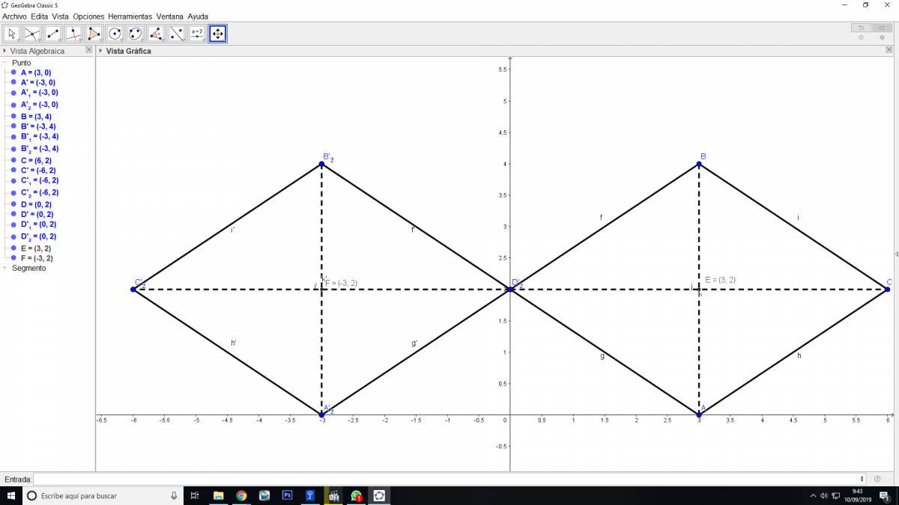Select the Perpendicular line tool

(73, 34)
